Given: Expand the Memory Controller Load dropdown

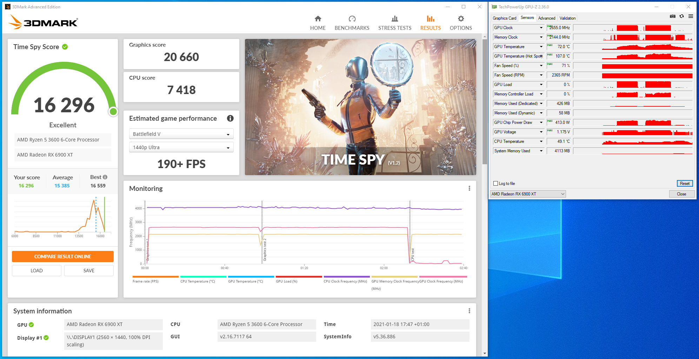Looking at the screenshot, I should coord(541,94).
